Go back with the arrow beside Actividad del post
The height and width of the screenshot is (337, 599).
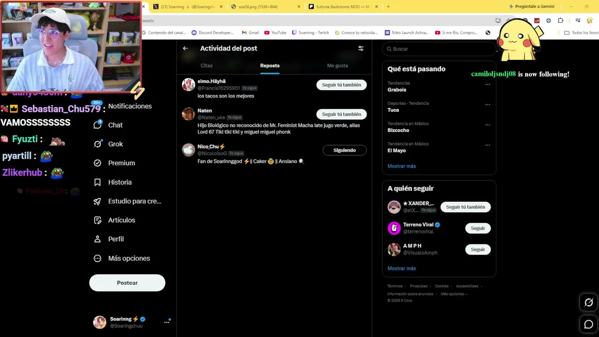pyautogui.click(x=185, y=48)
